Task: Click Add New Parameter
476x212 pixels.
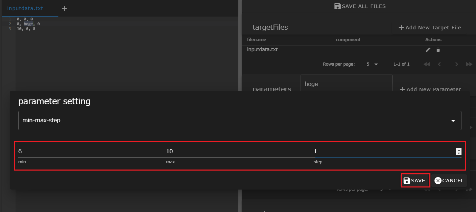Action: [430, 89]
